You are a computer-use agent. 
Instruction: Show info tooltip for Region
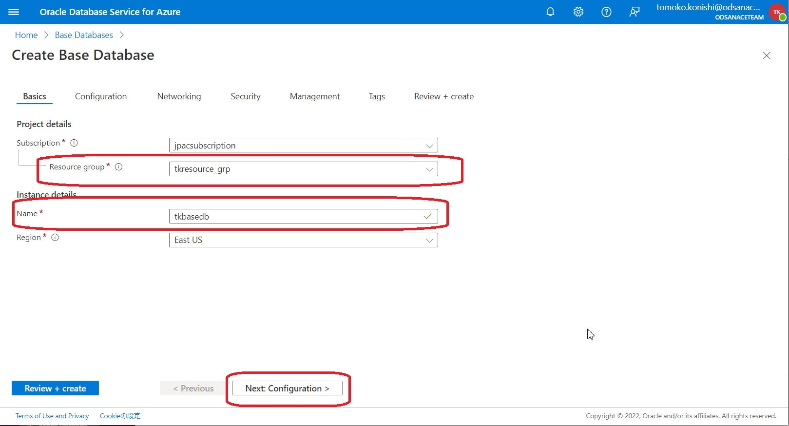(55, 238)
